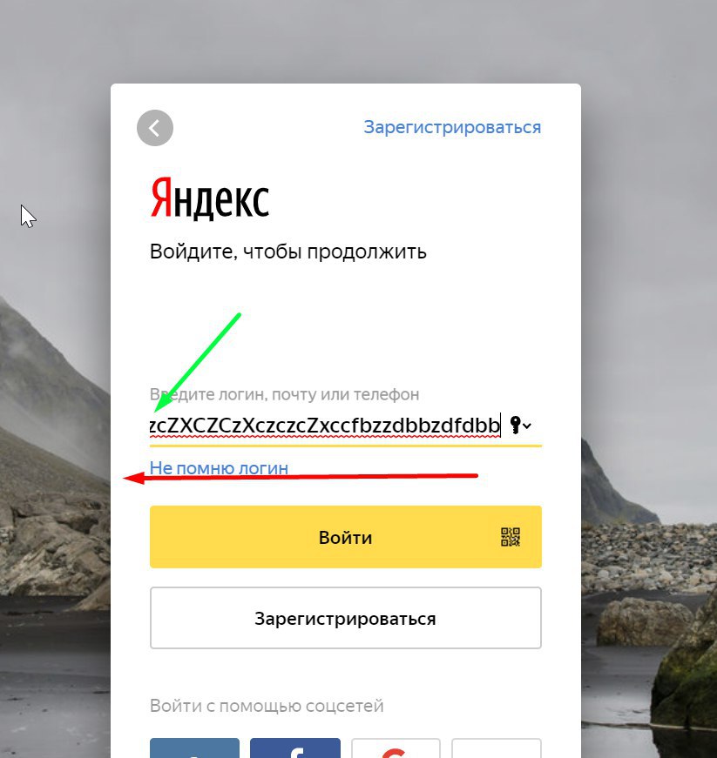Sign in with the Google button
This screenshot has width=717, height=758.
(396, 748)
